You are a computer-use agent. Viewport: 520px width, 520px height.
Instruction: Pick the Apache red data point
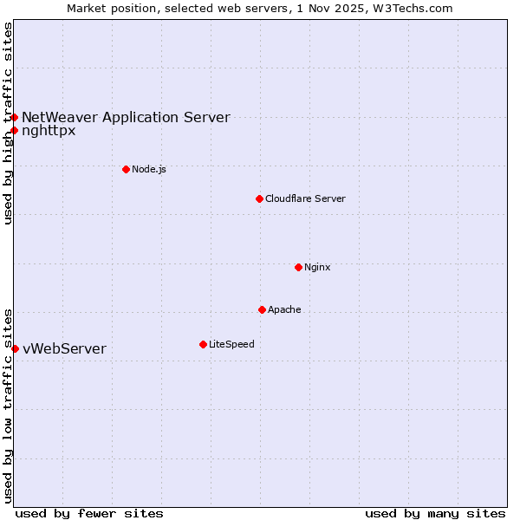pyautogui.click(x=262, y=309)
